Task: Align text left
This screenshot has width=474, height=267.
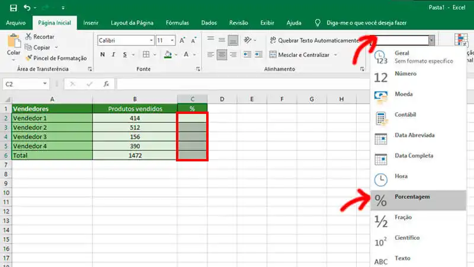Action: 211,55
